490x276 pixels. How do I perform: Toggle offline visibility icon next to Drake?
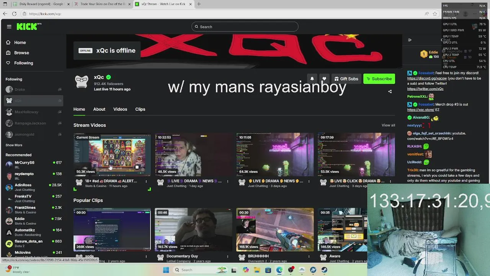(x=60, y=90)
